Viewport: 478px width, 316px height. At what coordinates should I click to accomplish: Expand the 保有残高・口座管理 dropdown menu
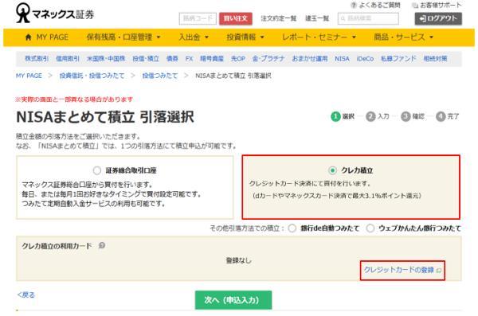[x=123, y=37]
